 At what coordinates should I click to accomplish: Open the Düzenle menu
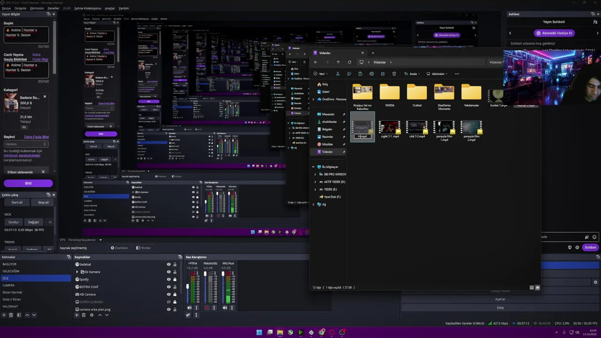tap(20, 8)
